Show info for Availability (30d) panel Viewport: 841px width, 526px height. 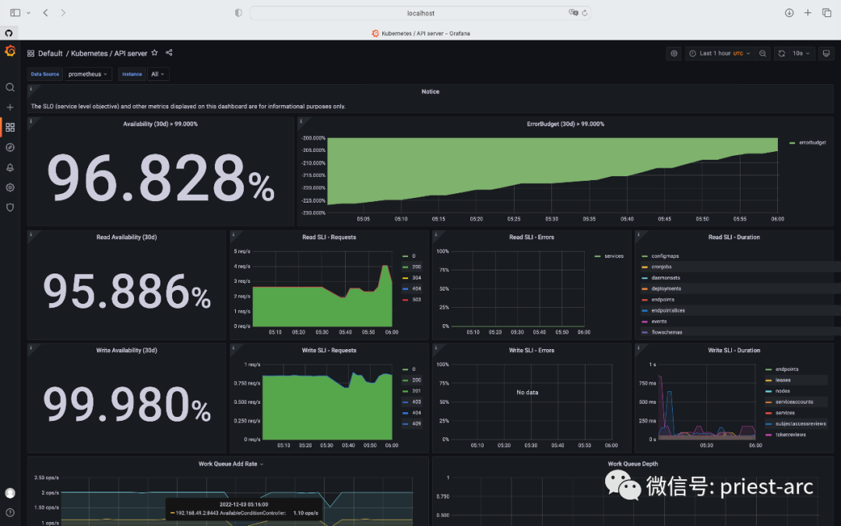click(x=30, y=122)
